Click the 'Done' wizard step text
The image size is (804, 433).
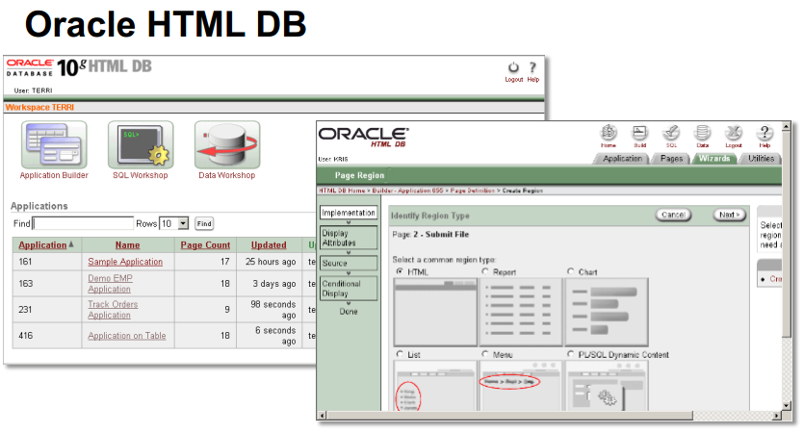[x=349, y=311]
